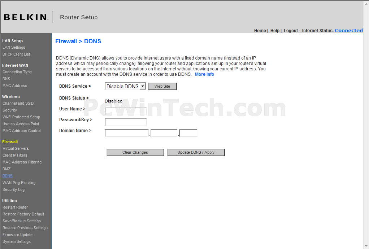Image resolution: width=369 pixels, height=249 pixels.
Task: Open Connection Type settings
Action: pyautogui.click(x=17, y=72)
